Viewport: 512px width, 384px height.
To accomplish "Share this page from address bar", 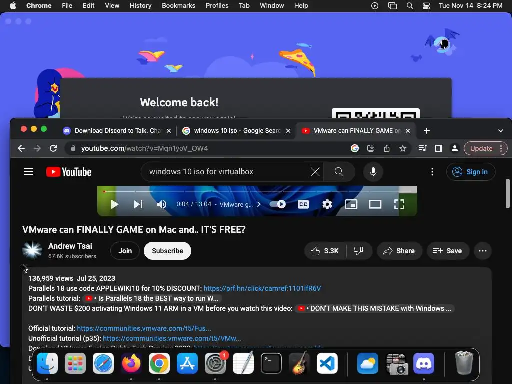I will point(387,148).
